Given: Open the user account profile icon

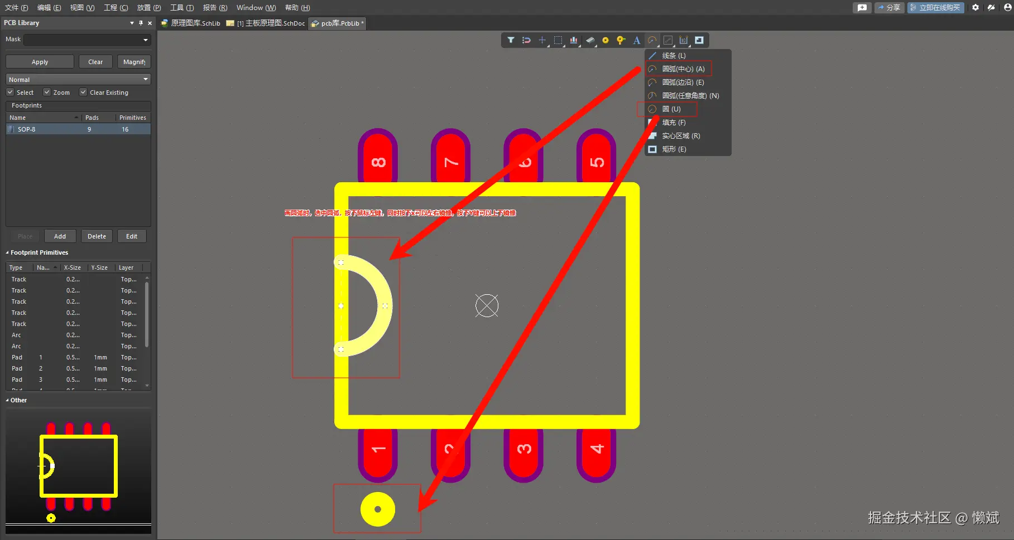Looking at the screenshot, I should [x=1007, y=8].
